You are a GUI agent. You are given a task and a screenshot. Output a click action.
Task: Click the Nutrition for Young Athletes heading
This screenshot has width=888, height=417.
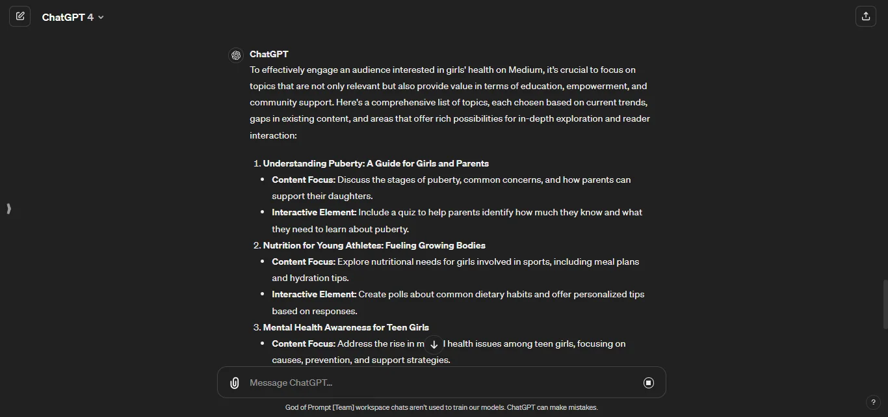[374, 245]
